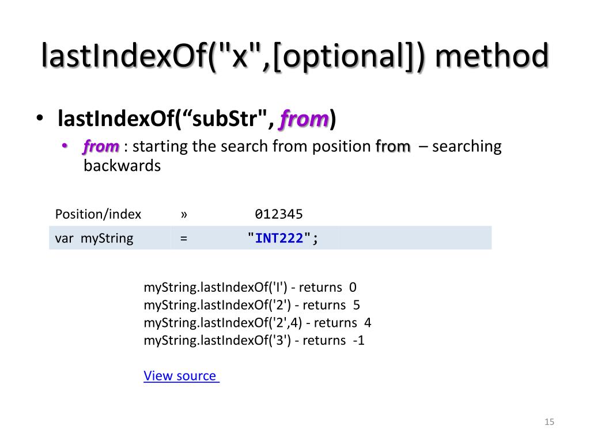
Task: Click the » symbol in index row
Action: click(184, 215)
